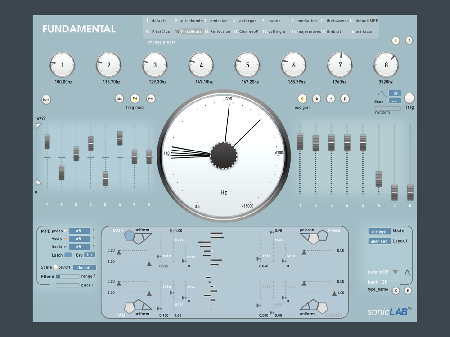Toggle MPE press off button
Viewport: 450px width, 337px height.
(x=80, y=231)
